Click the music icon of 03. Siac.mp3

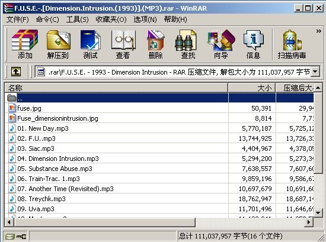click(x=12, y=148)
